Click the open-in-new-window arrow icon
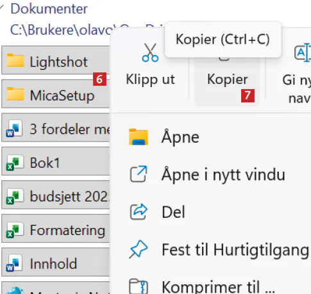 139,174
